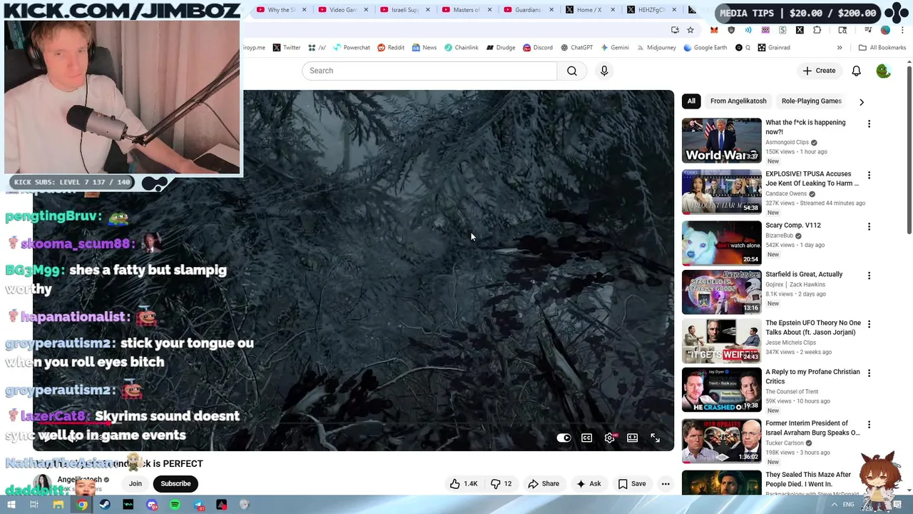This screenshot has height=514, width=913.
Task: Bookmark this page with the star icon
Action: click(x=690, y=30)
